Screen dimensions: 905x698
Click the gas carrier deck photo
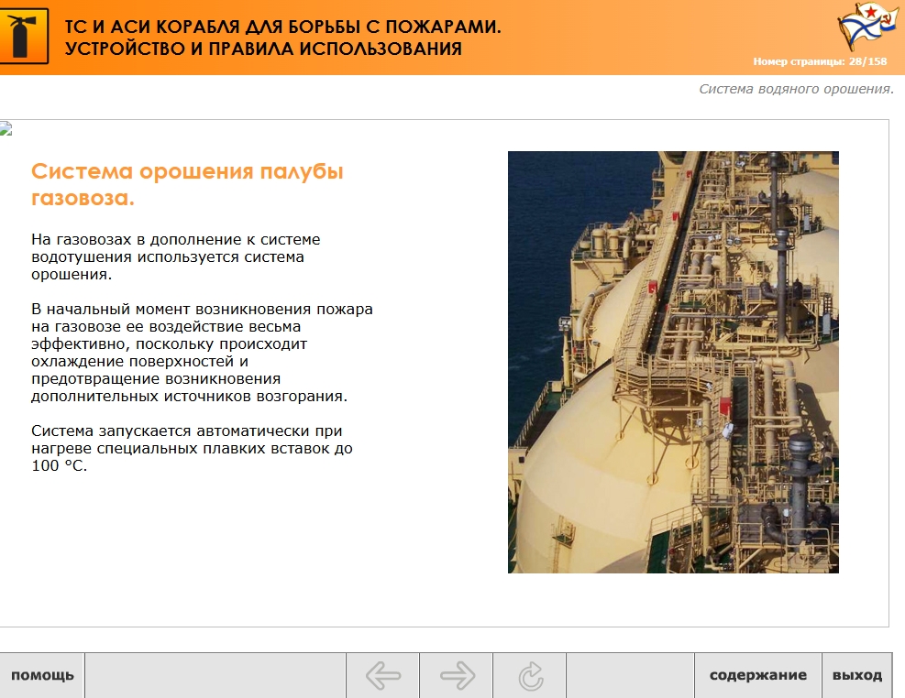[673, 362]
